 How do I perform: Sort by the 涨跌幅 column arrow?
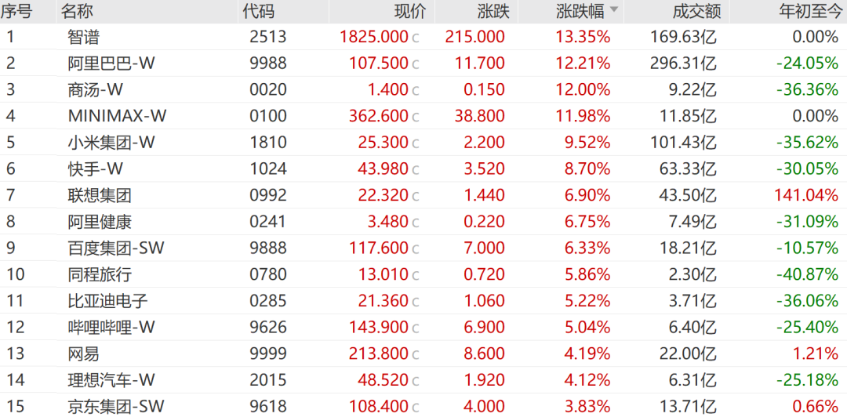point(613,9)
